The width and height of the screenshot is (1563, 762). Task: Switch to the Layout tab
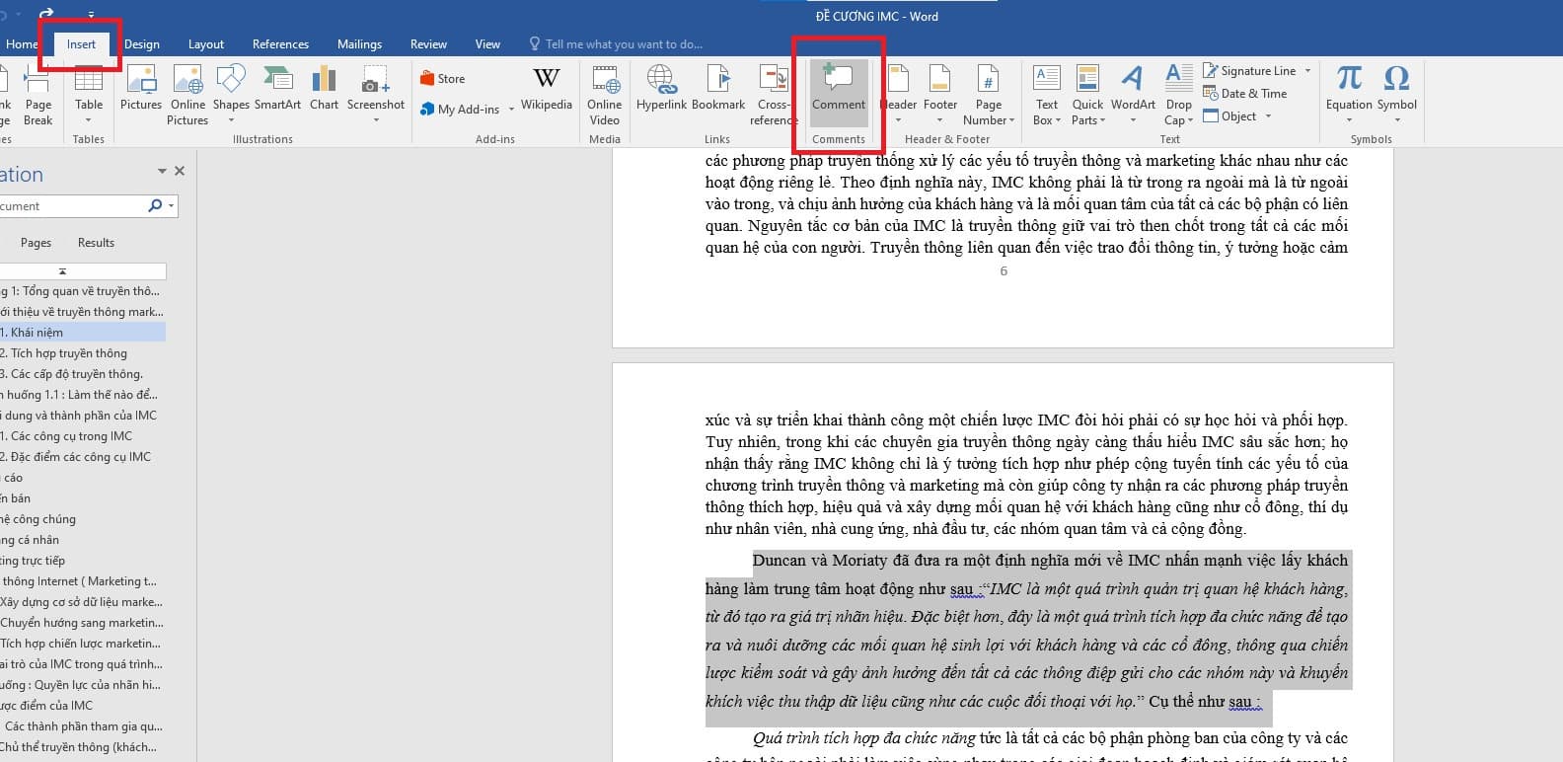[x=206, y=44]
